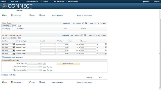Click the bottom Delete trash icon
The height and width of the screenshot is (90, 161).
(40, 82)
